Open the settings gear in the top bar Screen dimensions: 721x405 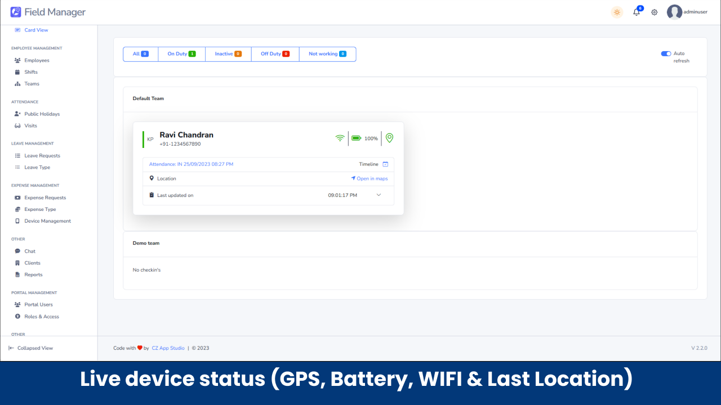654,12
